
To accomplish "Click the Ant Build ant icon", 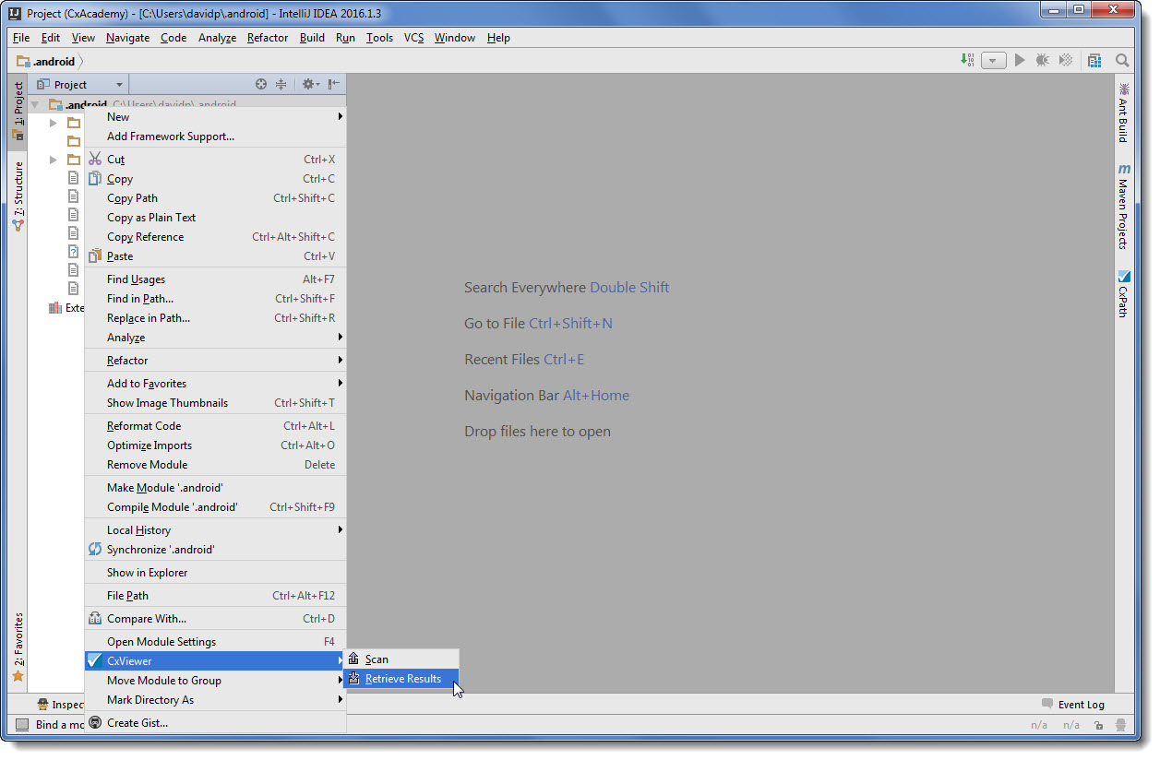I will click(x=1123, y=89).
